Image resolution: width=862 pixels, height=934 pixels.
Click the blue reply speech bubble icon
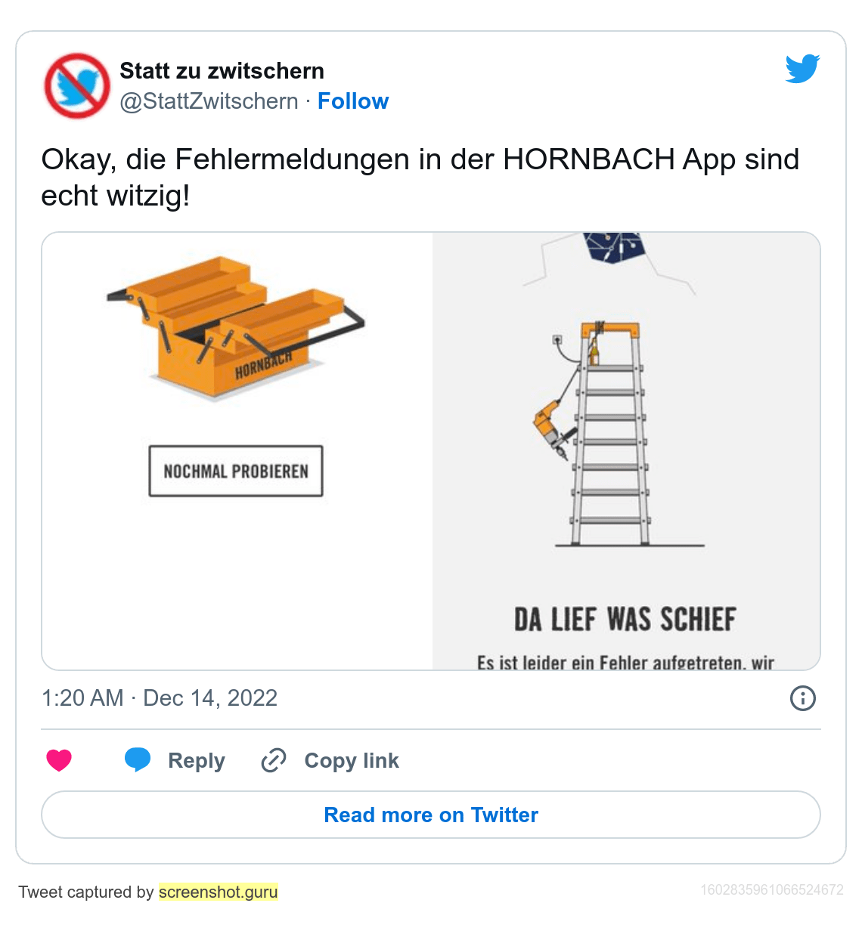pos(138,759)
